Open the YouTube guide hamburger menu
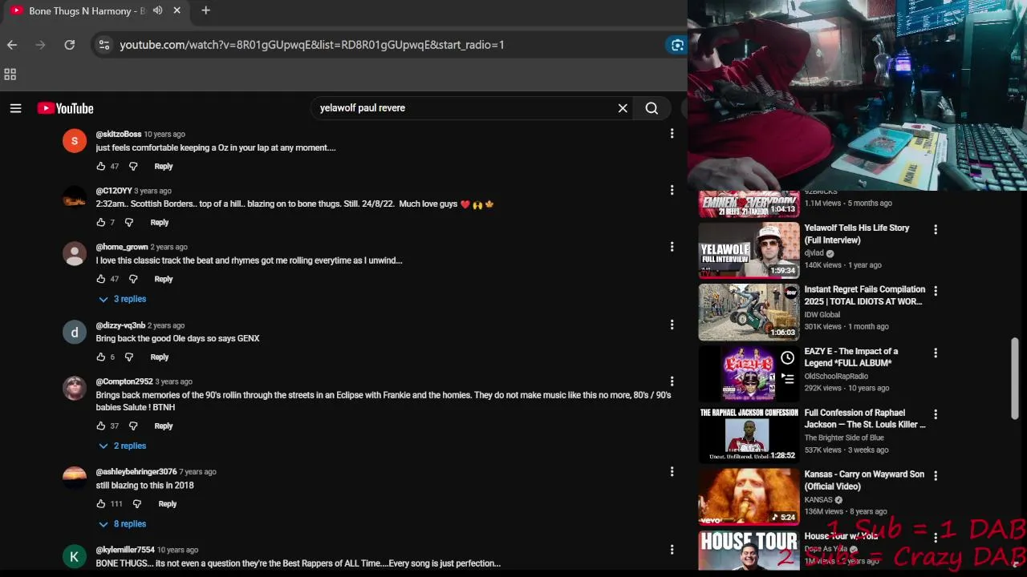 point(15,108)
